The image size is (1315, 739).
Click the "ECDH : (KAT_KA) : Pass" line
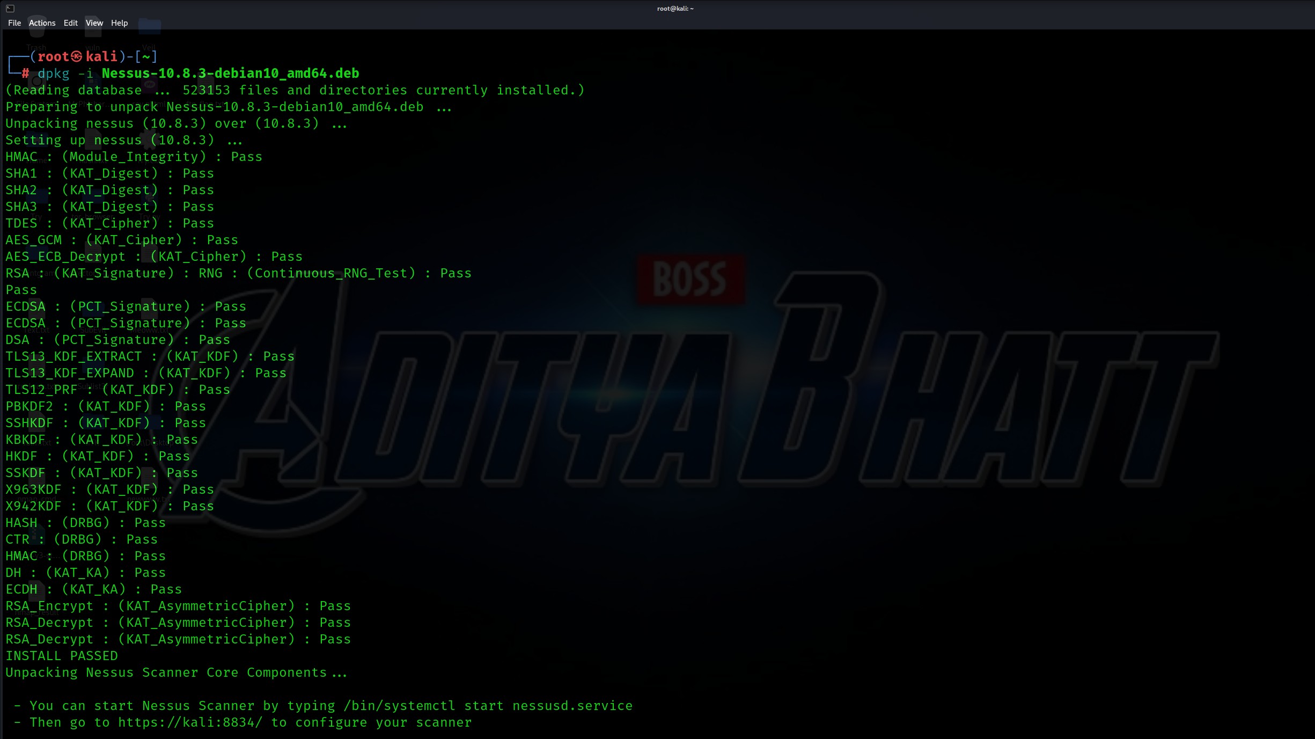coord(93,589)
